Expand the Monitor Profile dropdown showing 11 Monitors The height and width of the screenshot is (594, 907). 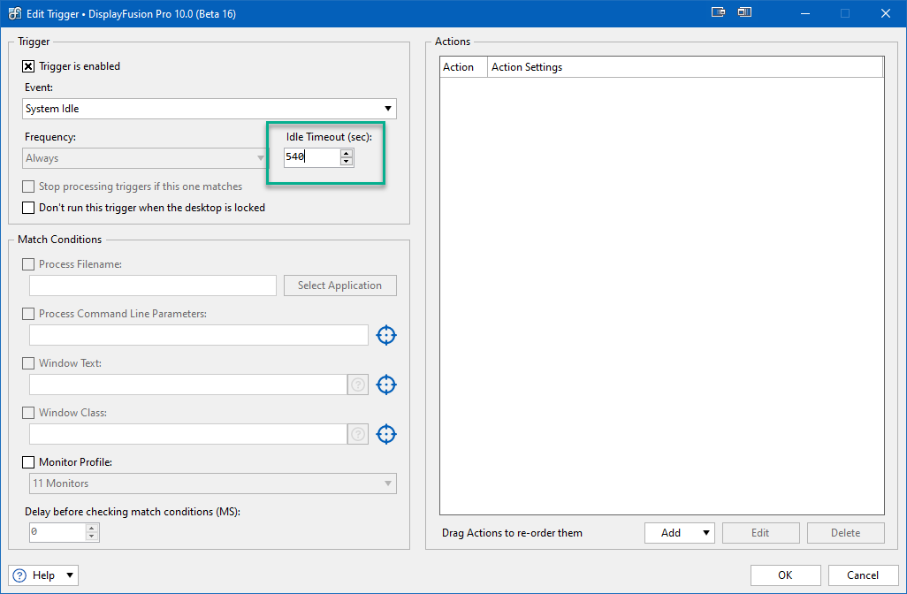(213, 484)
